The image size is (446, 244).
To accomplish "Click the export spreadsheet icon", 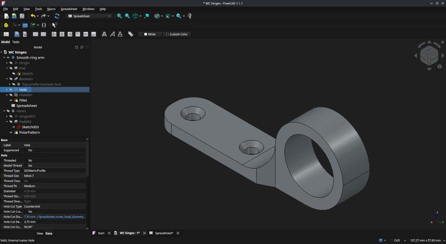I will [x=25, y=34].
